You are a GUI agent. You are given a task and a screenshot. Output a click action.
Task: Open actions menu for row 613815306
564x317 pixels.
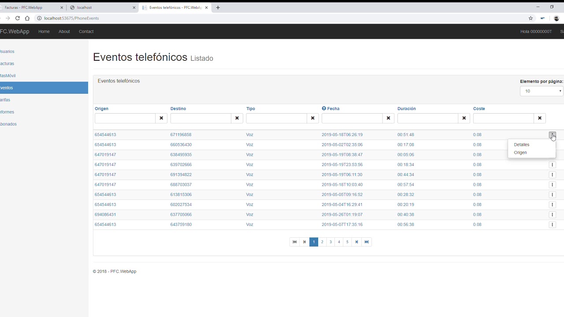coord(552,195)
